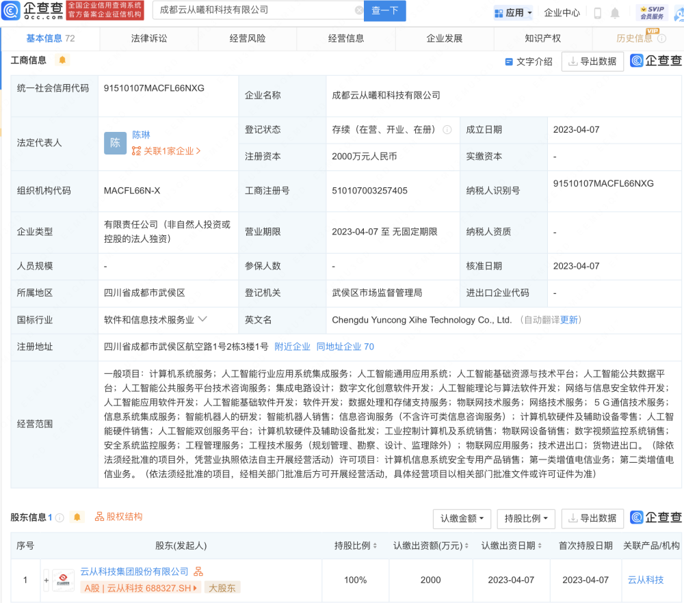
Task: Click the Qichacha logo in header
Action: pyautogui.click(x=33, y=10)
